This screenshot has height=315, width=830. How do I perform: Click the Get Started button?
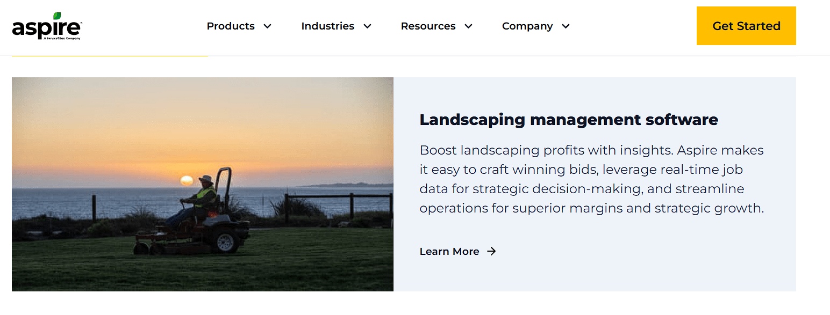coord(746,25)
